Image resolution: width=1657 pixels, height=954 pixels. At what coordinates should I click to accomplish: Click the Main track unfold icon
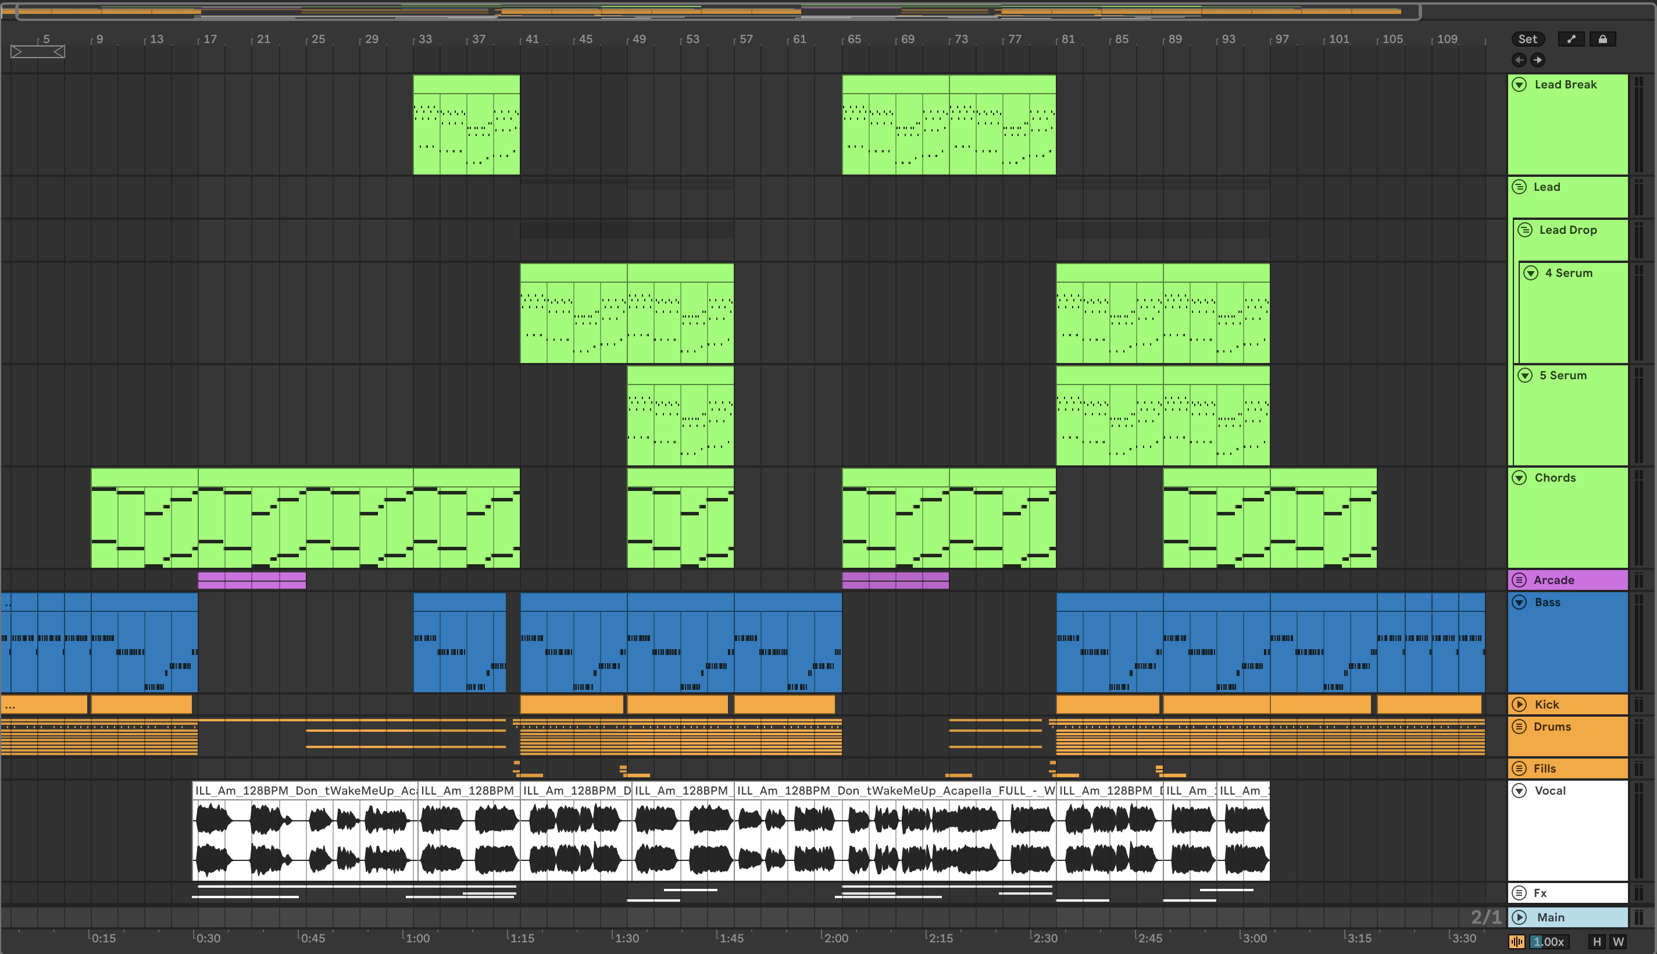click(1520, 917)
